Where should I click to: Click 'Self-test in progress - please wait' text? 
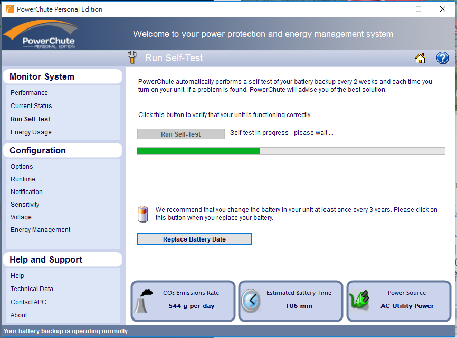[282, 133]
